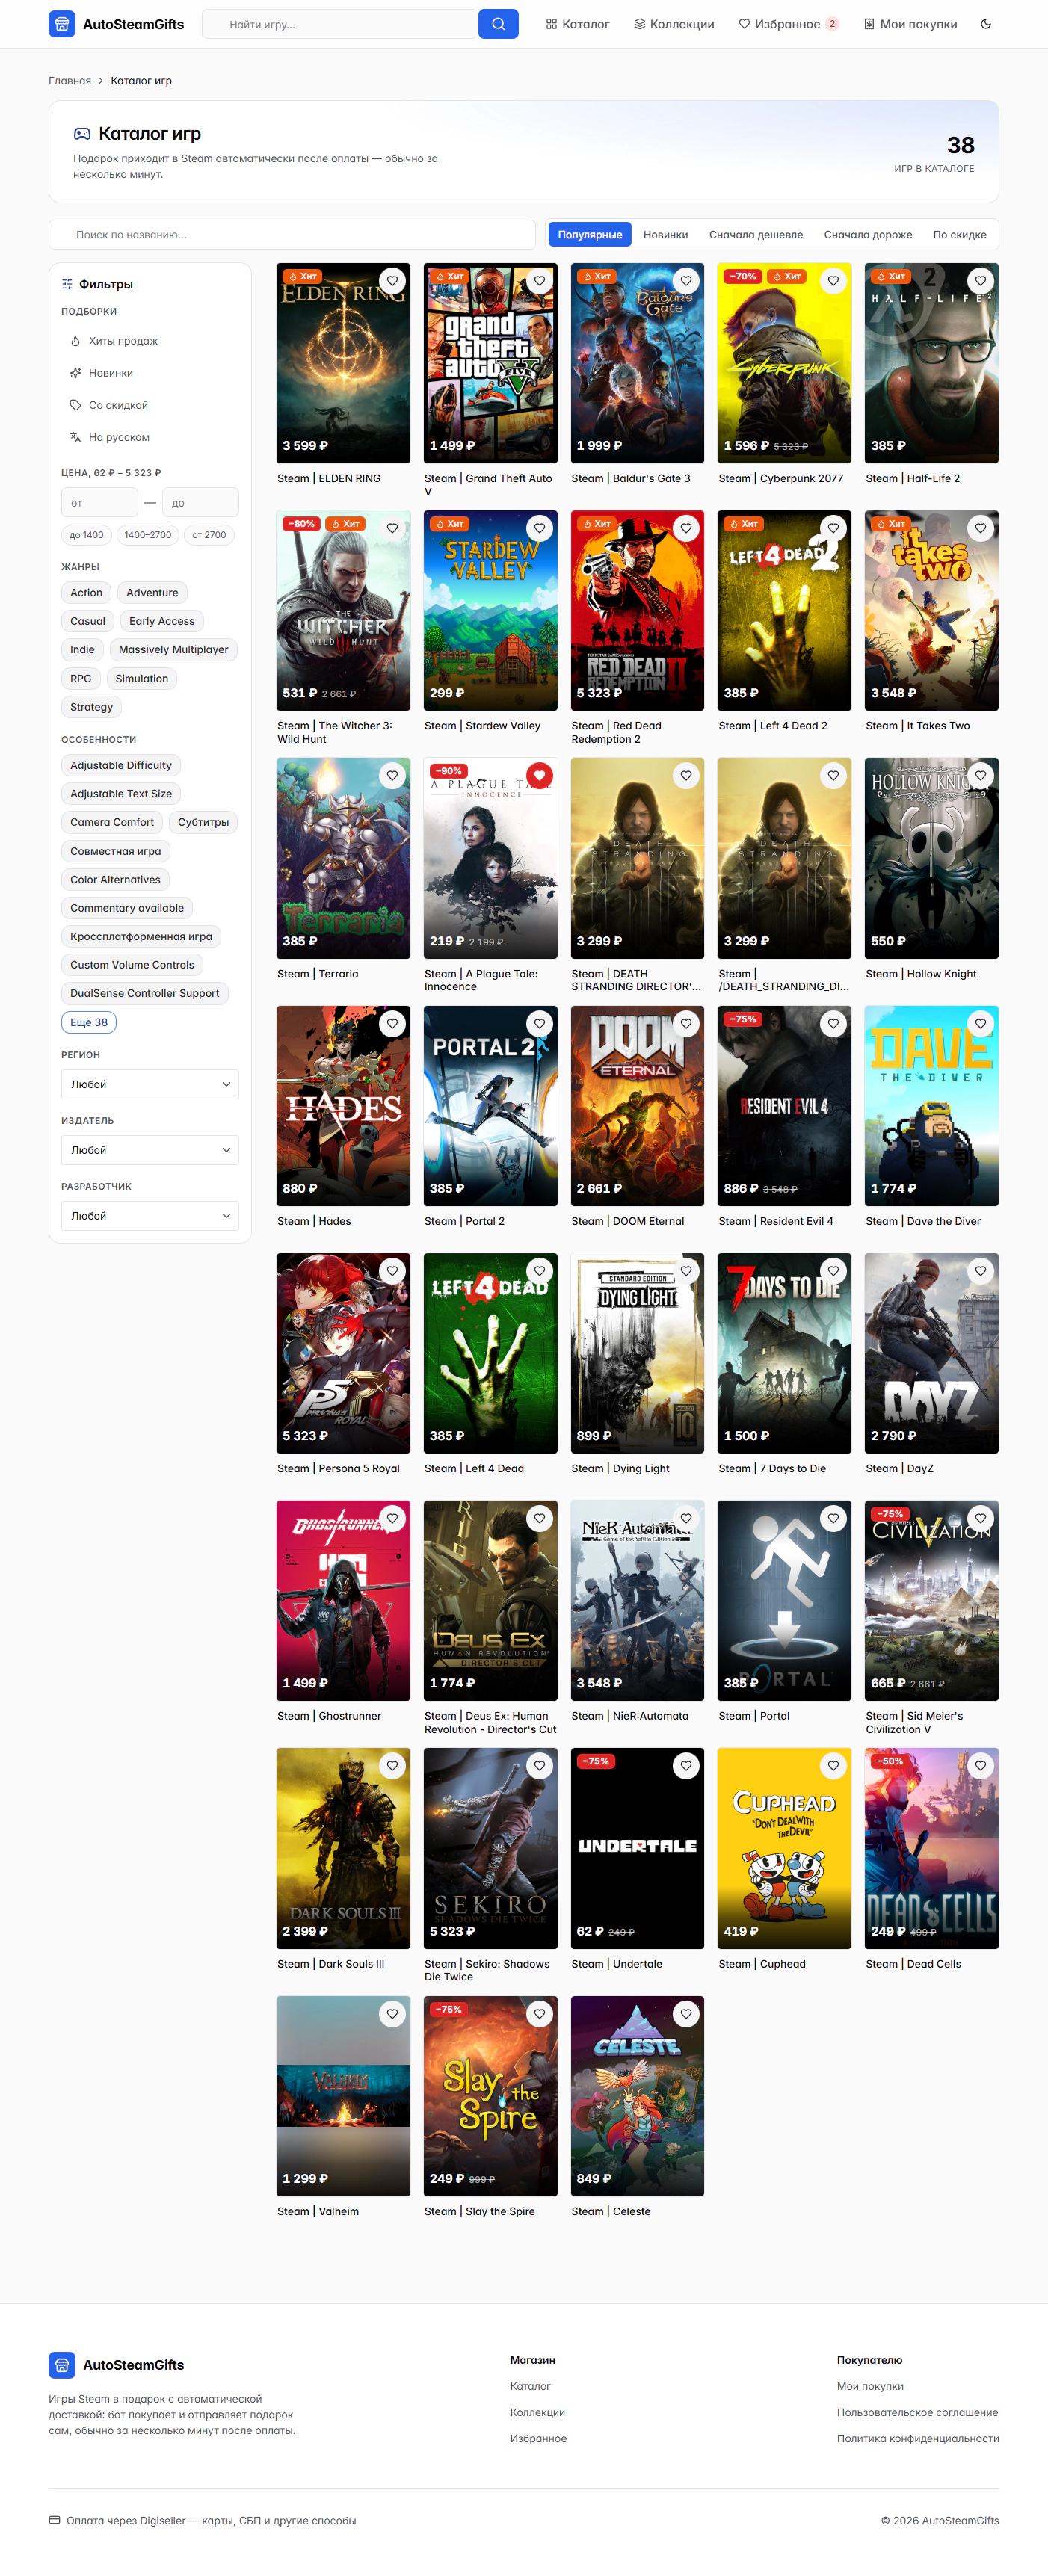Select Популярные sort tab

pos(590,235)
